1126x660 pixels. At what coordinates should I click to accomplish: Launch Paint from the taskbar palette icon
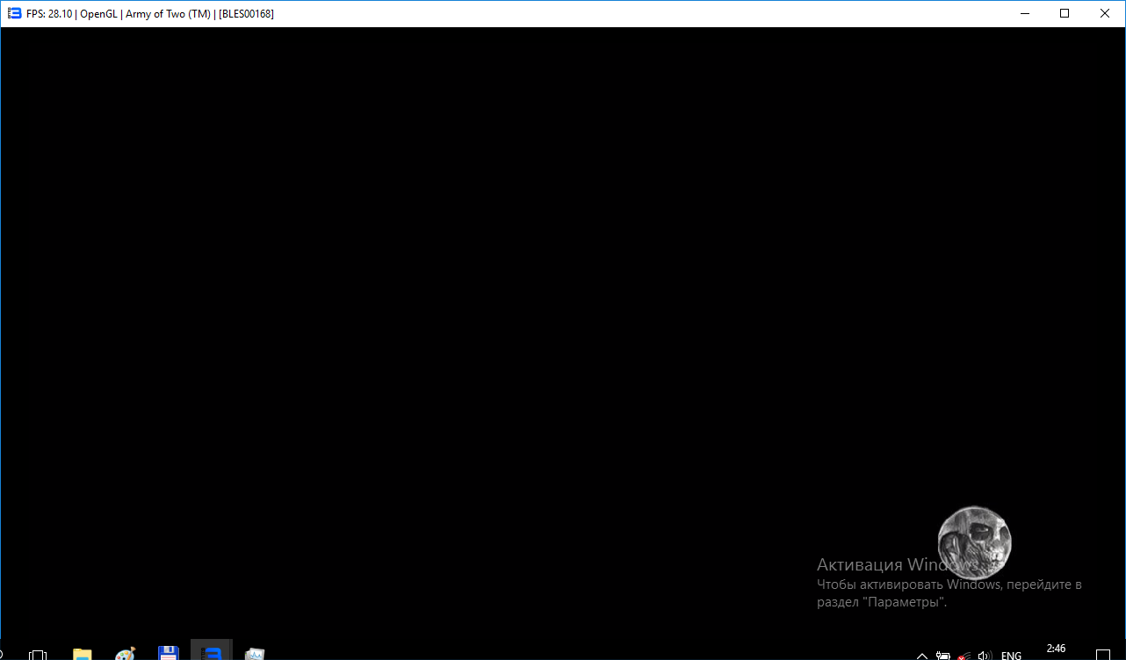click(x=126, y=654)
